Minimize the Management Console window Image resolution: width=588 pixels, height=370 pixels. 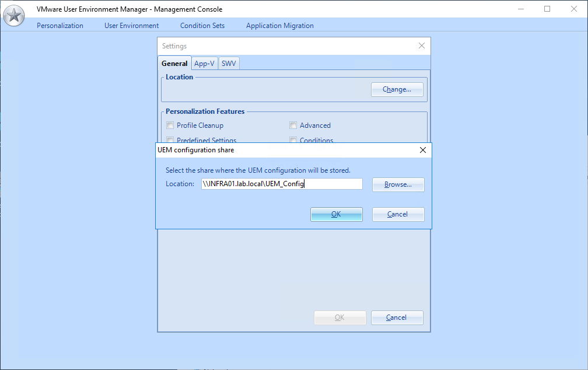pyautogui.click(x=520, y=9)
